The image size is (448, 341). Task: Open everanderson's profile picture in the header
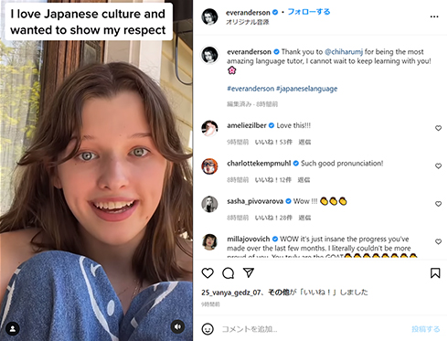coord(209,16)
